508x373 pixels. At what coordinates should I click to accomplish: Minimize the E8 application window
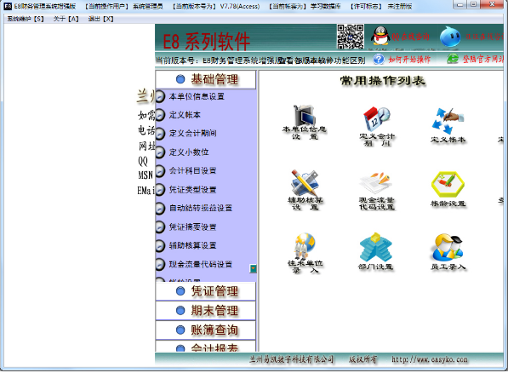459,4
